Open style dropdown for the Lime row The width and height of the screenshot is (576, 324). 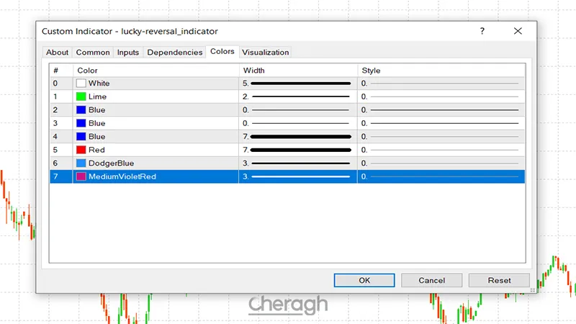point(441,96)
